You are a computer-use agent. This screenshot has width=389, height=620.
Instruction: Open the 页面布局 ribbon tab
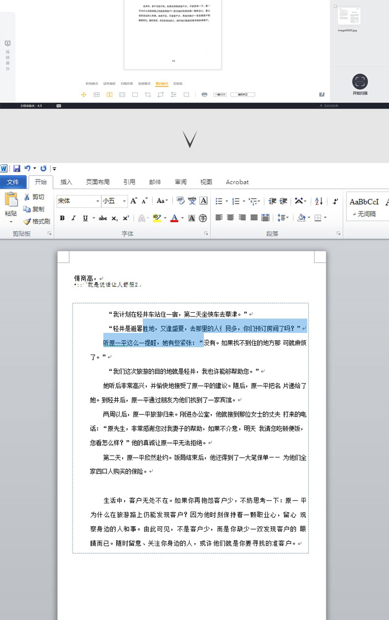[98, 182]
